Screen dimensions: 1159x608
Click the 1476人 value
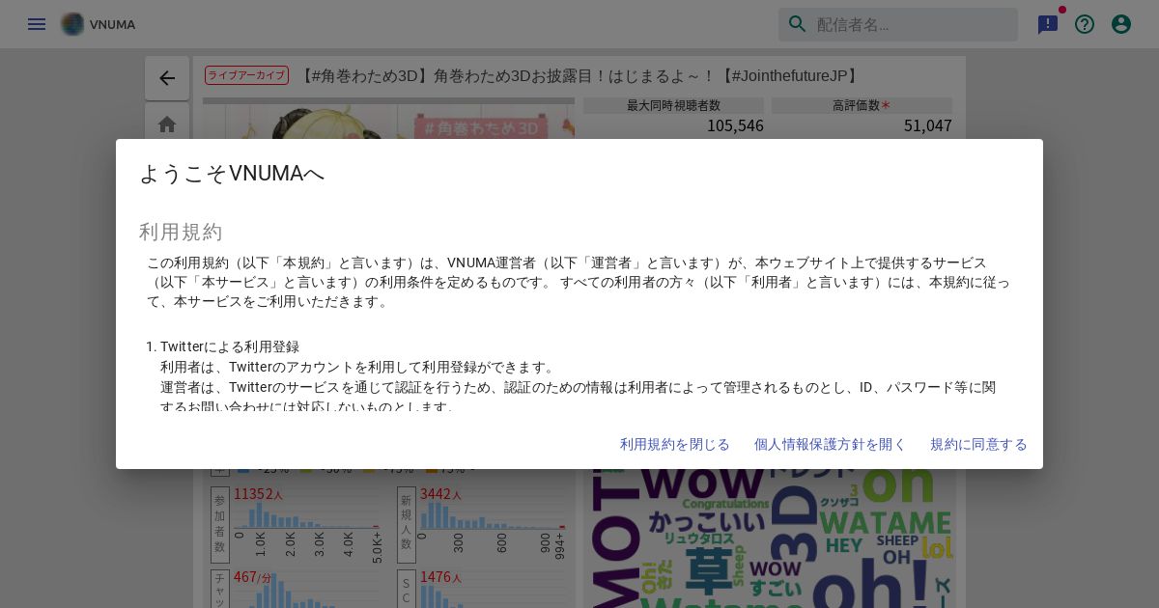(x=440, y=577)
